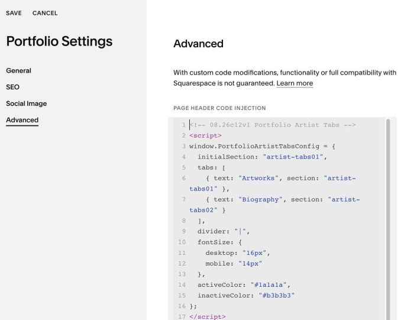Click the initialSection "artist-tabs01" value
The width and height of the screenshot is (414, 320).
(x=293, y=157)
